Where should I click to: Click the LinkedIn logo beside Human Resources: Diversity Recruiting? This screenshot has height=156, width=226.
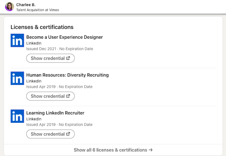17,78
